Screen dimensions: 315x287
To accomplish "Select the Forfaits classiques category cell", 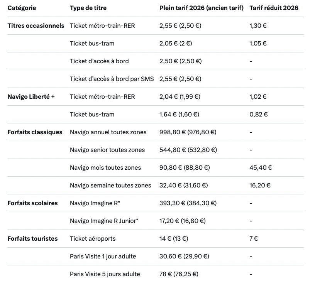I will pyautogui.click(x=35, y=132).
